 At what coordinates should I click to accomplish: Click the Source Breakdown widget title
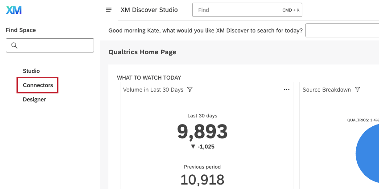click(326, 90)
